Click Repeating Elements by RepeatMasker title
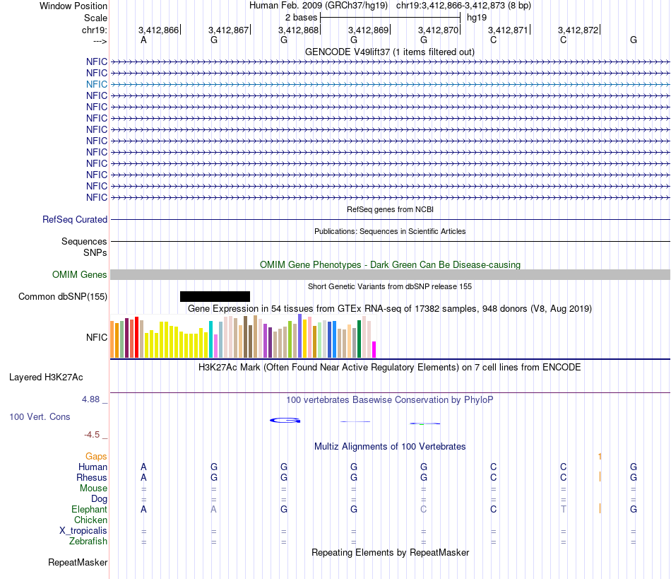671x579 pixels. (x=390, y=552)
